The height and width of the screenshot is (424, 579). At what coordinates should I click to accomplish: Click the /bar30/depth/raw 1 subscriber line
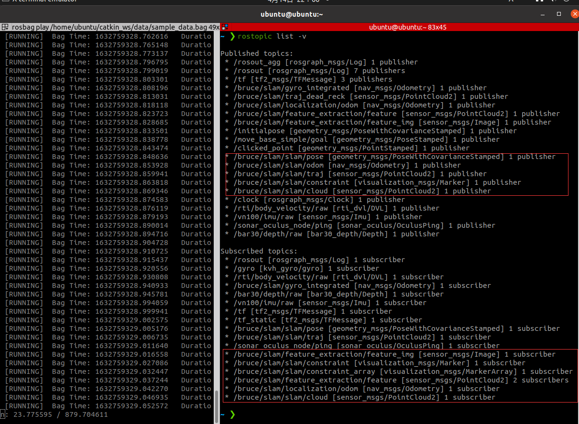pyautogui.click(x=334, y=294)
